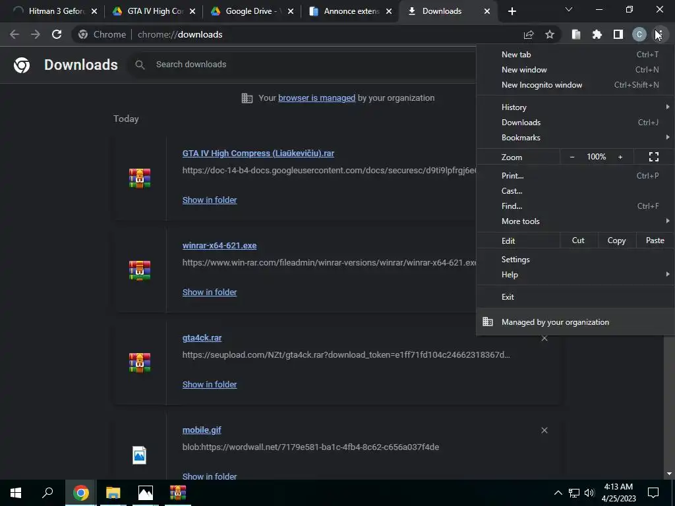This screenshot has height=506, width=675.
Task: Click the search magnifier in Downloads
Action: (140, 65)
